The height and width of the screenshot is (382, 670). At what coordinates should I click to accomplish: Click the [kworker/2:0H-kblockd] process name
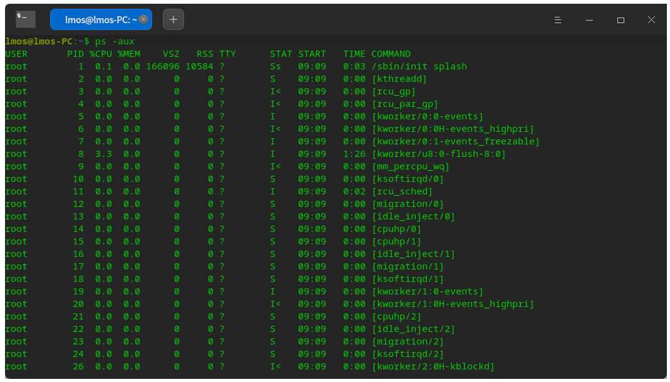click(433, 366)
